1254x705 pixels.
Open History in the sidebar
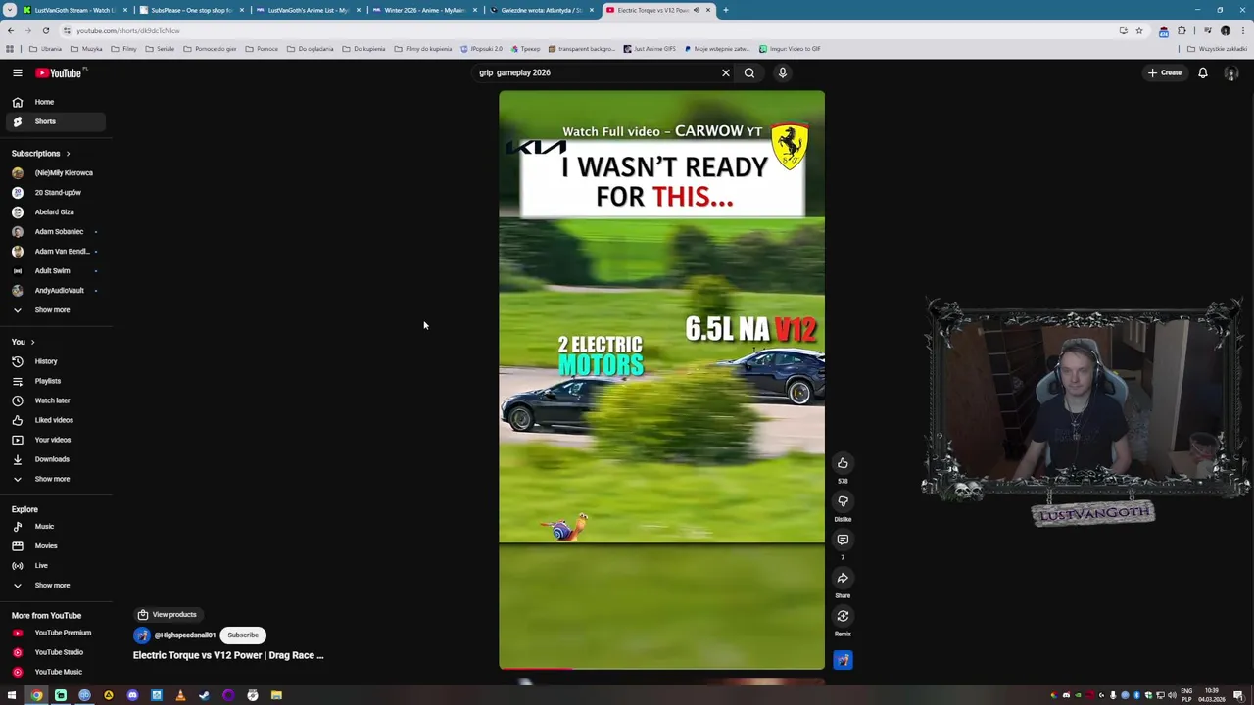click(x=54, y=361)
